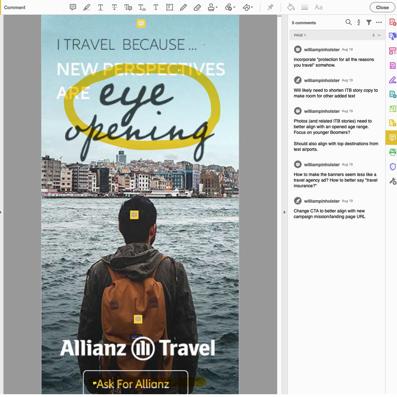Image resolution: width=397 pixels, height=397 pixels.
Task: Open the text properties Aa button
Action: coord(318,7)
